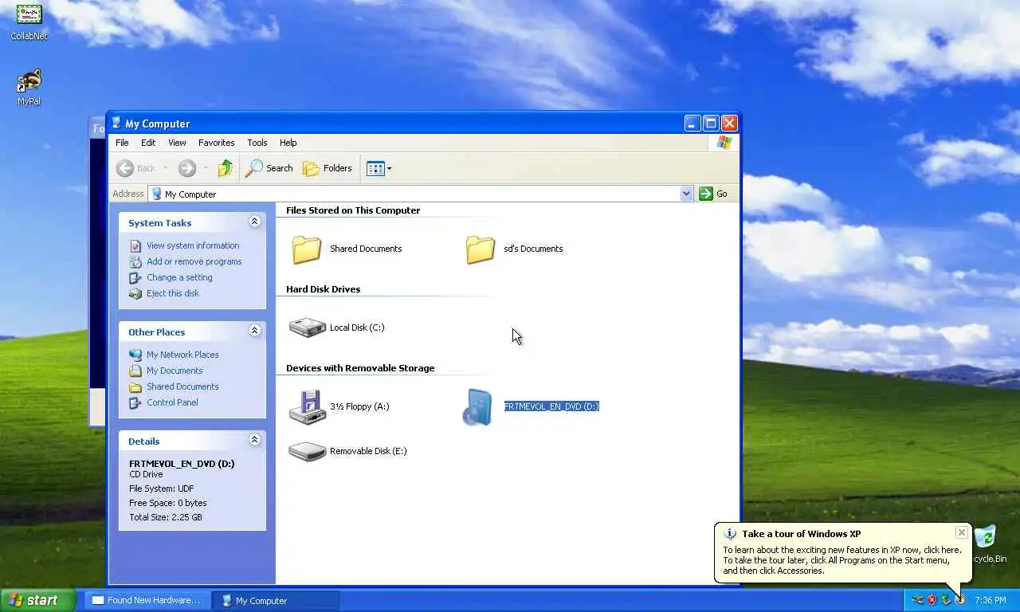Viewport: 1020px width, 612px height.
Task: Click "Total Size: 2.25 GB" detail text
Action: [x=166, y=517]
